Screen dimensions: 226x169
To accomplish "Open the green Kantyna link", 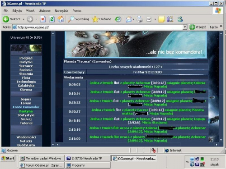I will (26, 111).
